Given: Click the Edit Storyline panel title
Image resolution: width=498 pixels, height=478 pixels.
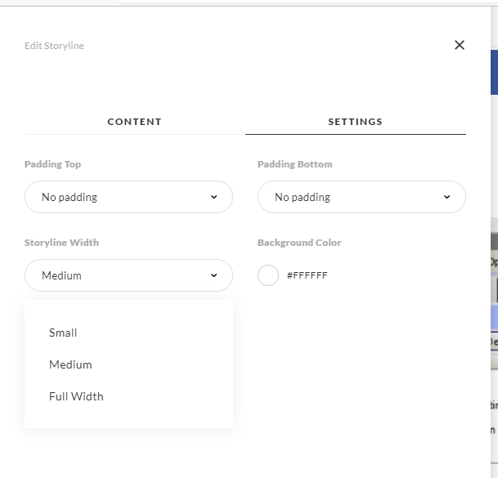Looking at the screenshot, I should pos(54,46).
